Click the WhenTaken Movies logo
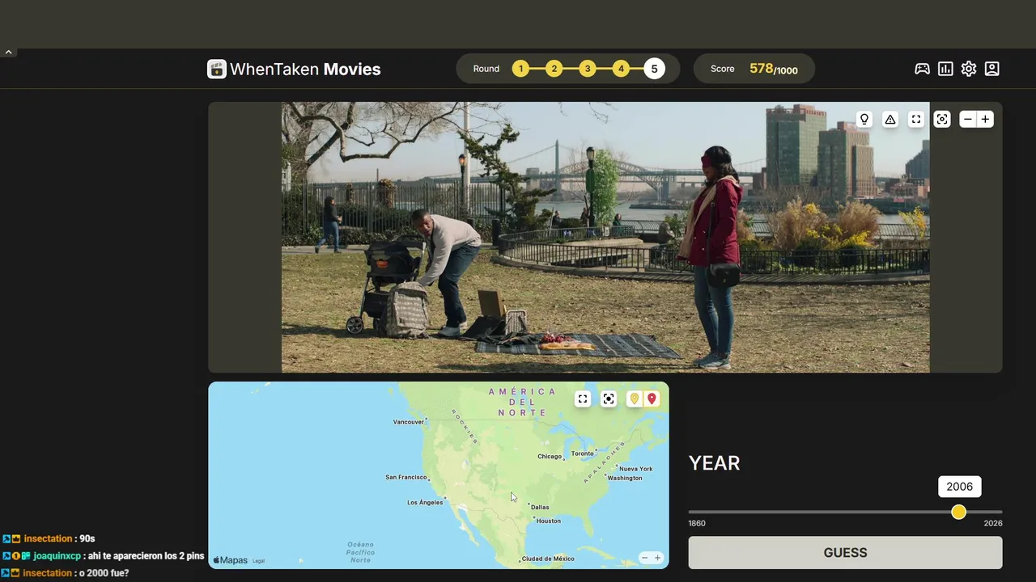Image resolution: width=1036 pixels, height=582 pixels. tap(294, 69)
